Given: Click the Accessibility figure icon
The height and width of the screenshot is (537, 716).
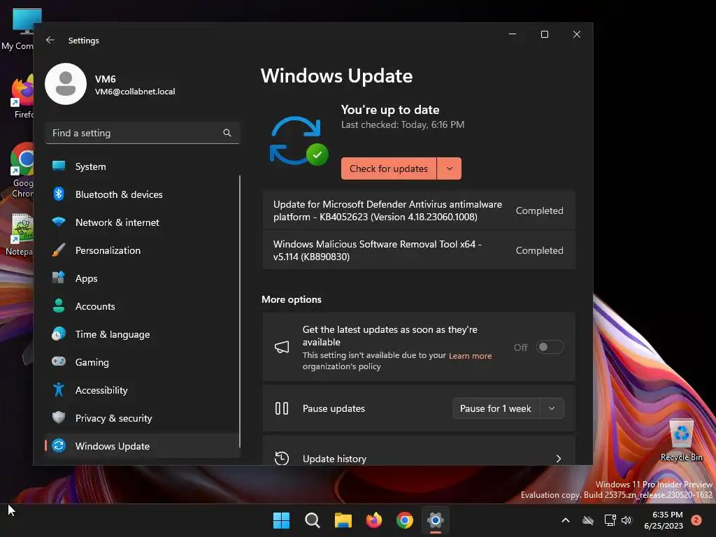Looking at the screenshot, I should [x=59, y=389].
